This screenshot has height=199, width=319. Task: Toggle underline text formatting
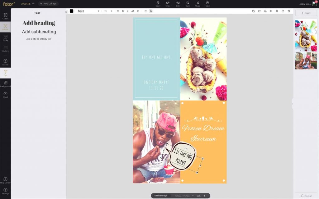pos(138,11)
